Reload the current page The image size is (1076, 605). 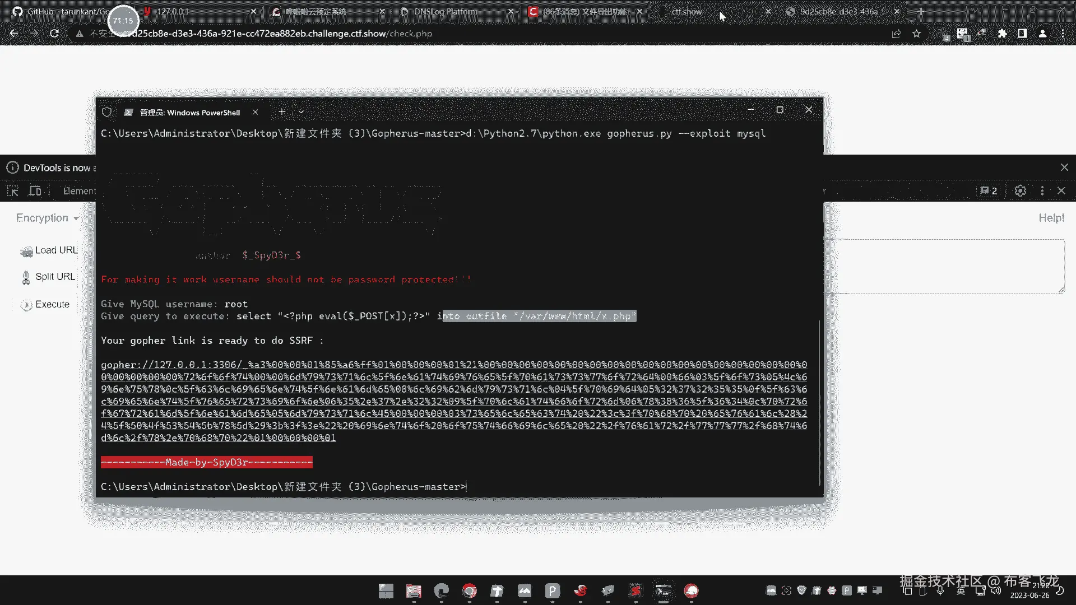point(54,34)
